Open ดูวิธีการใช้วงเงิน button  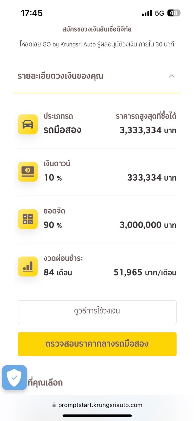[97, 312]
